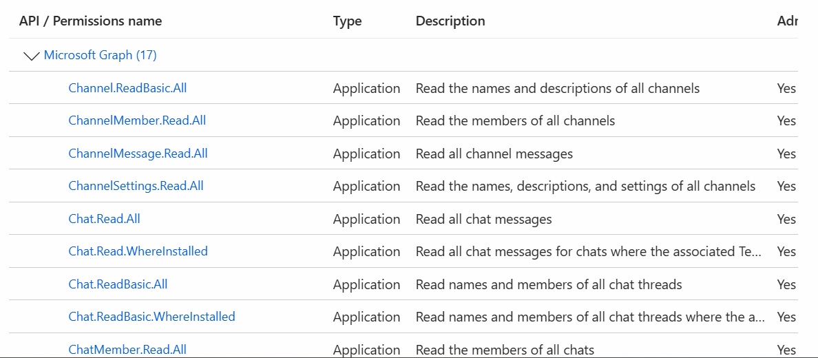Open the Chat.Read.WhereInstalled permission
This screenshot has height=358, width=818.
[138, 251]
